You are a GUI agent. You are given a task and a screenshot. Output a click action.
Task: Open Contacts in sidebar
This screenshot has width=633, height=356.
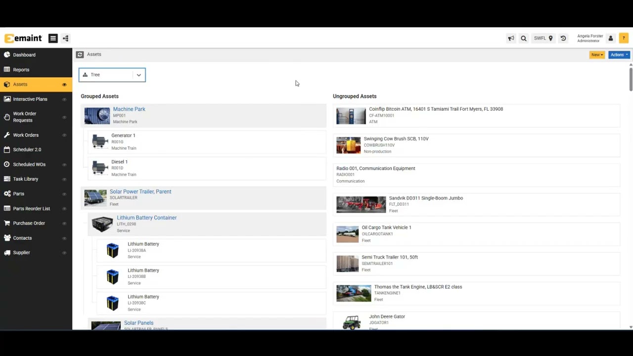[x=36, y=238]
